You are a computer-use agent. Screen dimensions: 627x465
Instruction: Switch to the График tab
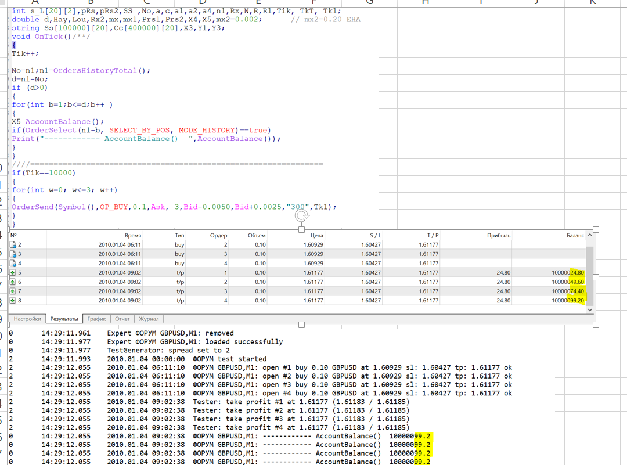(x=96, y=319)
